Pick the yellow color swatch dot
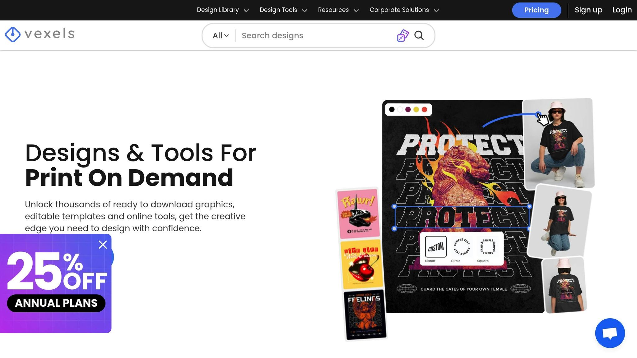637x358 pixels. click(416, 109)
